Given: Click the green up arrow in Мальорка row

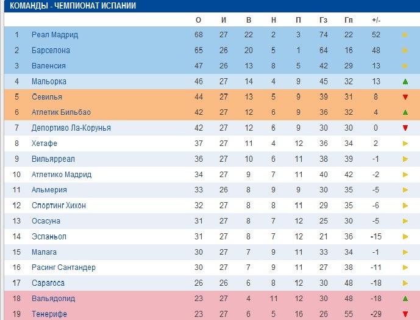Looking at the screenshot, I should 405,82.
